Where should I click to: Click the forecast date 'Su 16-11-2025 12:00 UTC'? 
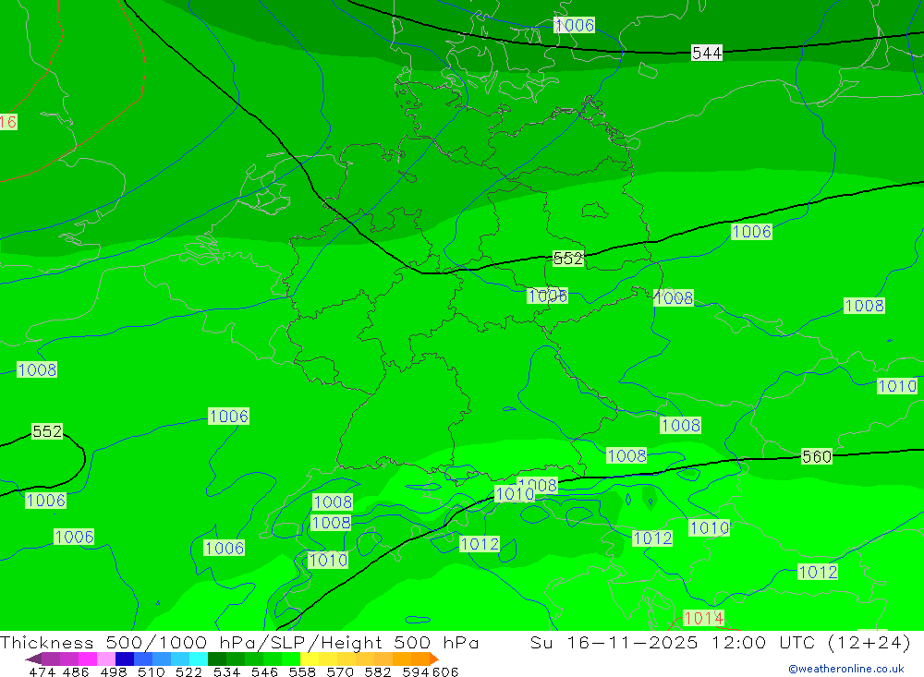[673, 642]
